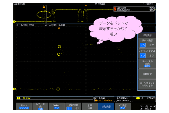Open the FastAcq オフ menu button
The width and height of the screenshot is (169, 113).
57,107
